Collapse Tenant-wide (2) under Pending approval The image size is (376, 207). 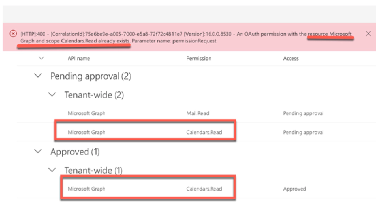click(x=53, y=95)
